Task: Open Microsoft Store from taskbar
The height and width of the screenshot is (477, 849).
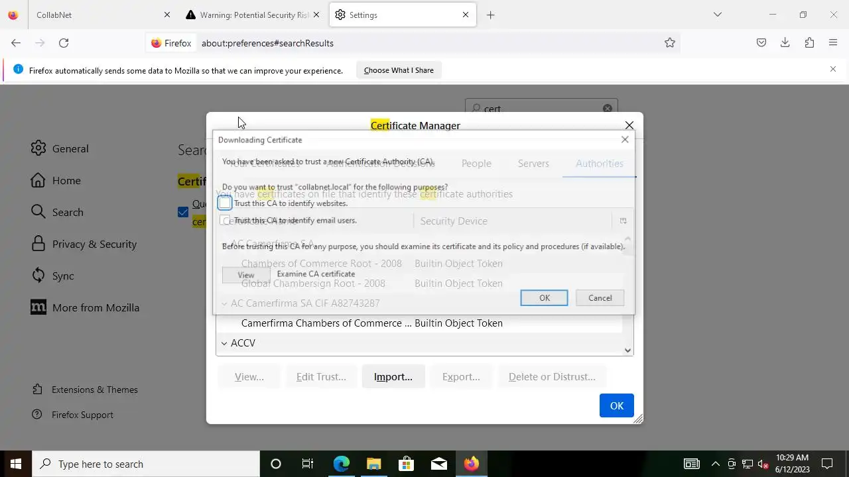Action: click(x=406, y=464)
